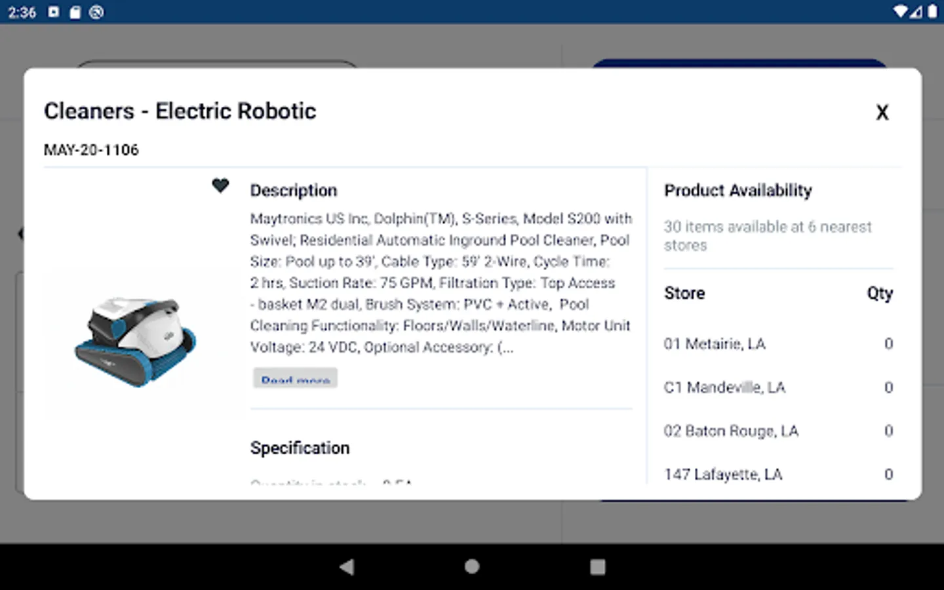Select the 147 Lafayette, LA store row
Screen dimensions: 944x590
pyautogui.click(x=778, y=474)
